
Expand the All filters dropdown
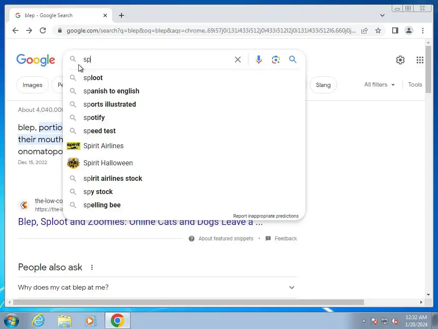coord(379,84)
